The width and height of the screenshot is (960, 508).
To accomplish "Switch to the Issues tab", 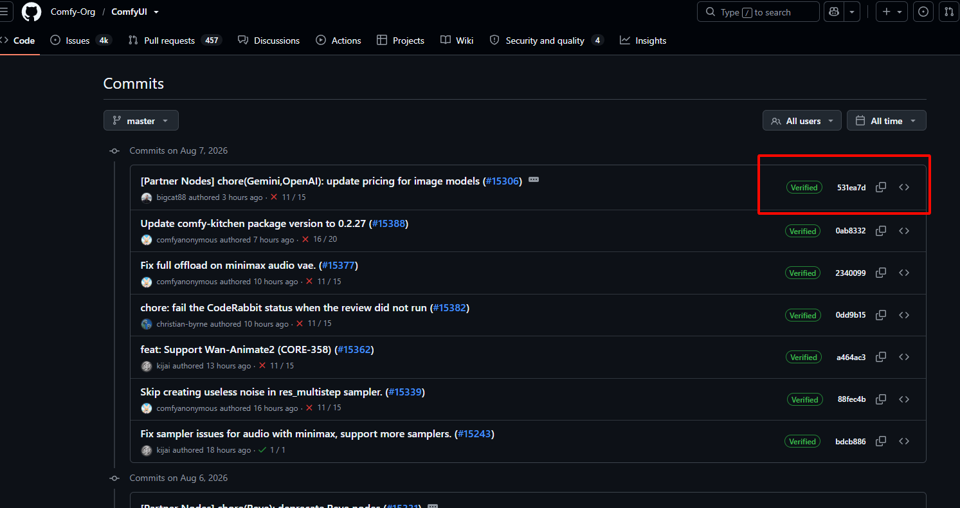I will point(80,41).
